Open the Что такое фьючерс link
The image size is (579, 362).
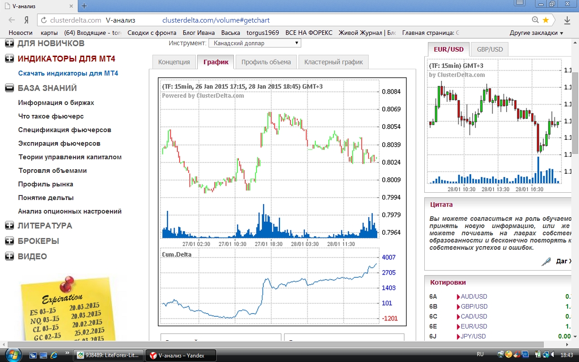pos(51,116)
